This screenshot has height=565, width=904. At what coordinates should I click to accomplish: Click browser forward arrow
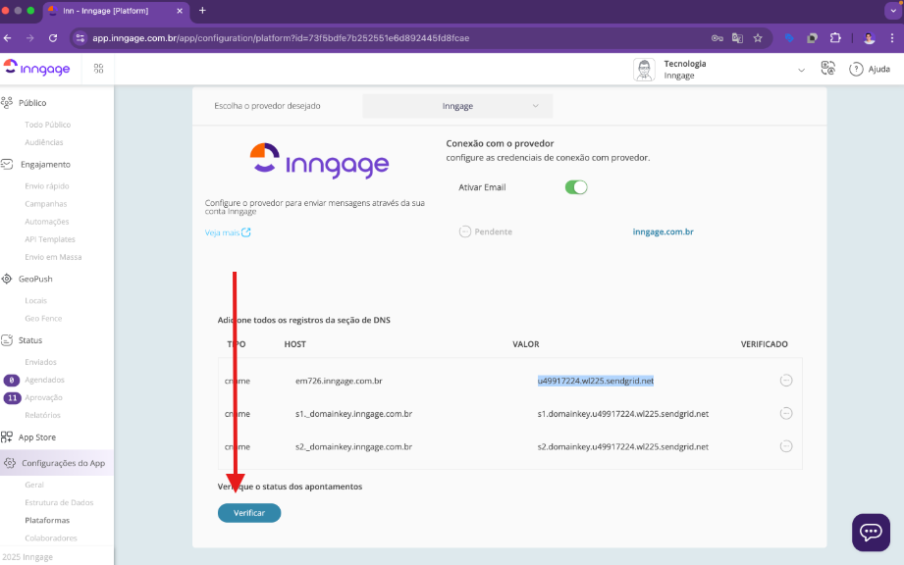pos(30,38)
